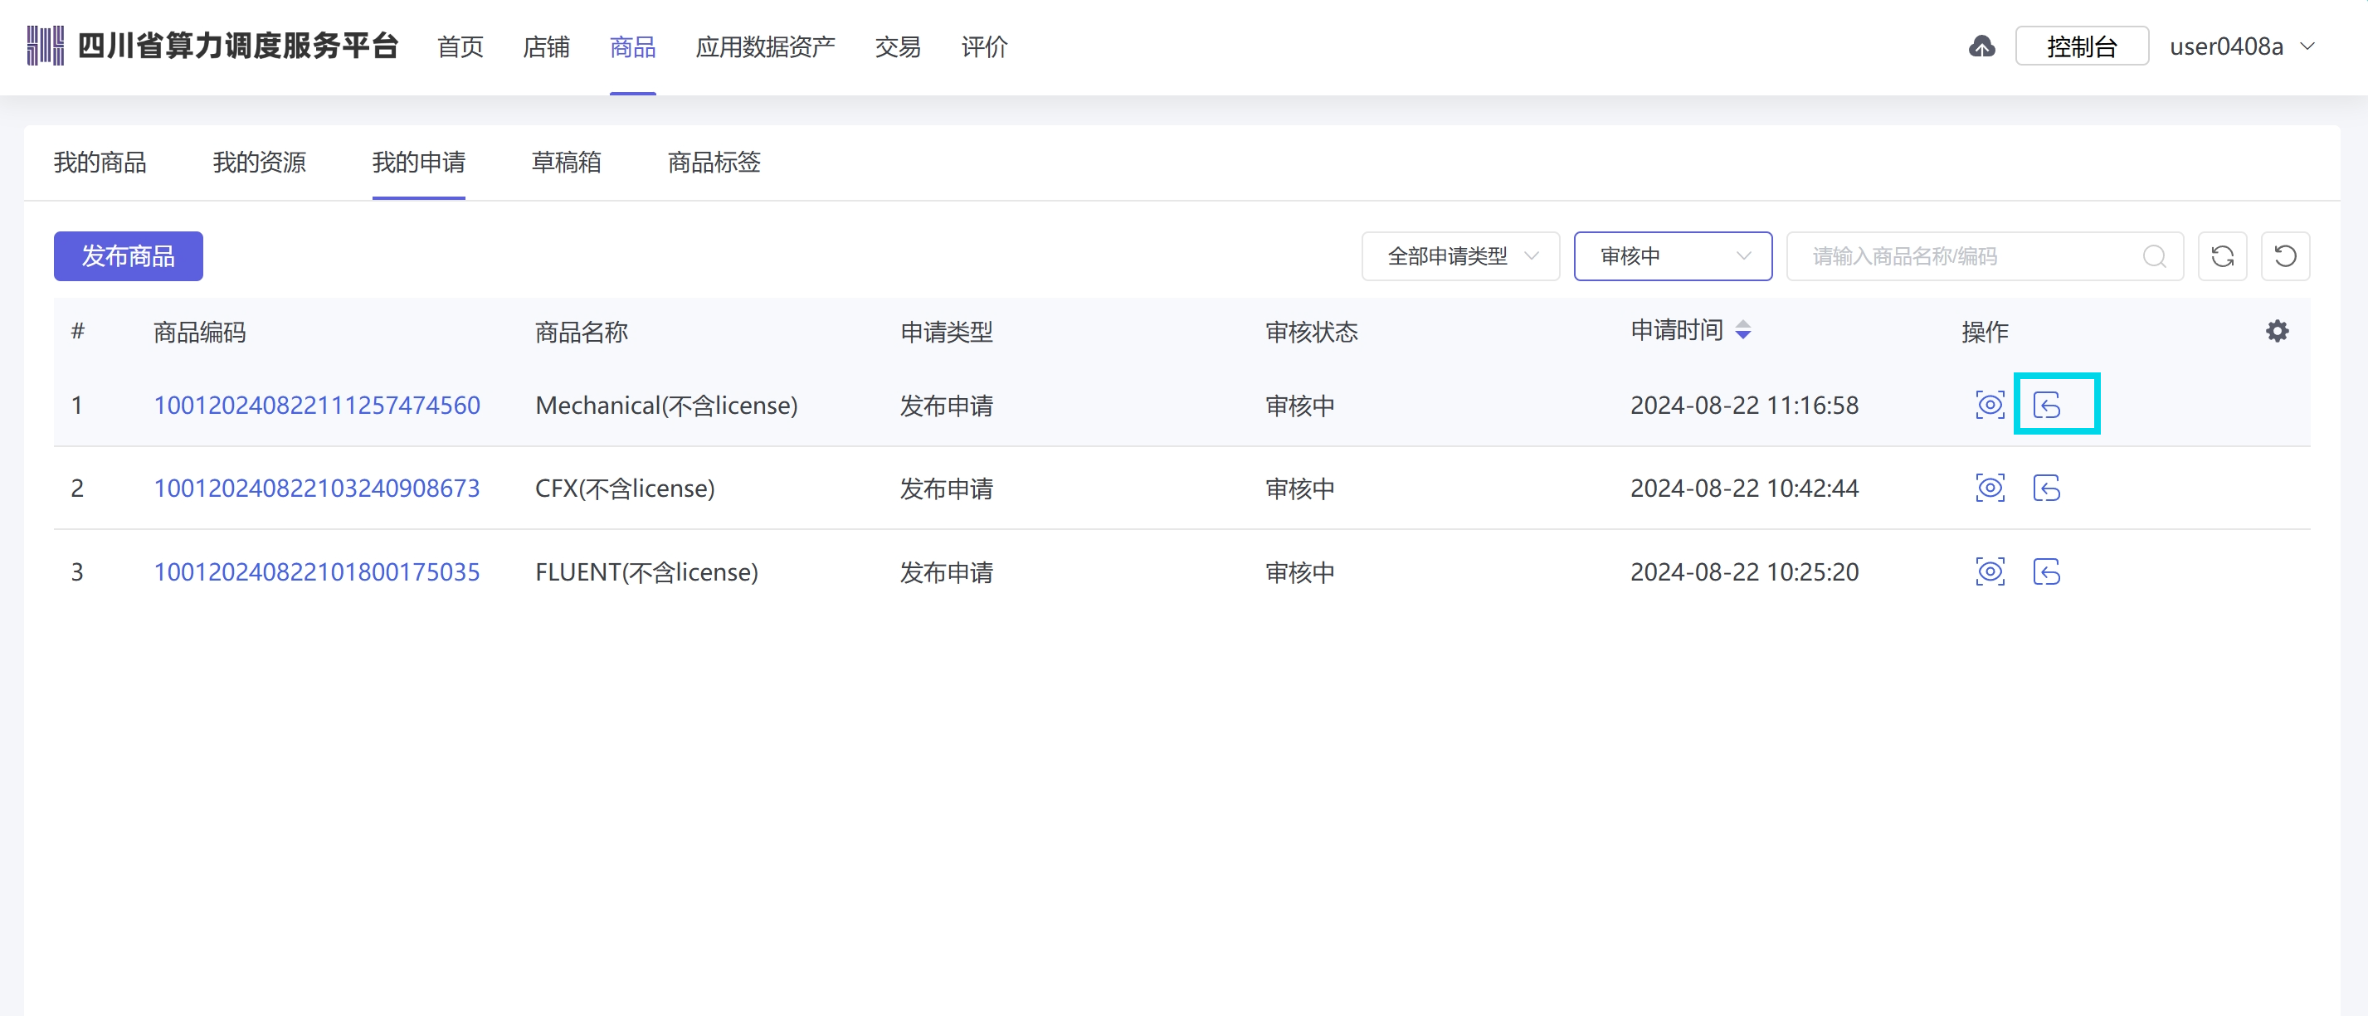The image size is (2368, 1016).
Task: Click the 发布商品 button
Action: tap(128, 256)
